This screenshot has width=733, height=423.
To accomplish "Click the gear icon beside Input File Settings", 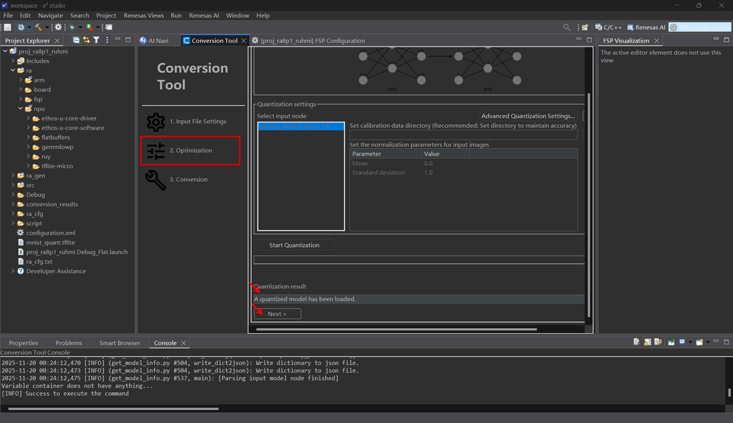I will tap(156, 121).
